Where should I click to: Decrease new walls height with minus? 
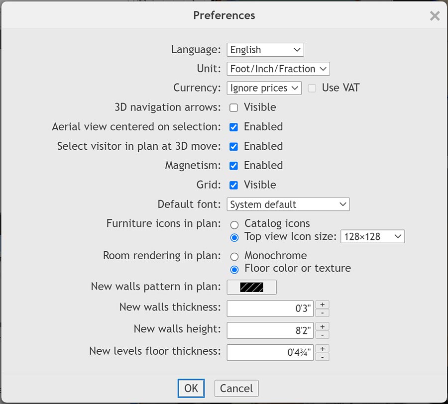[322, 335]
